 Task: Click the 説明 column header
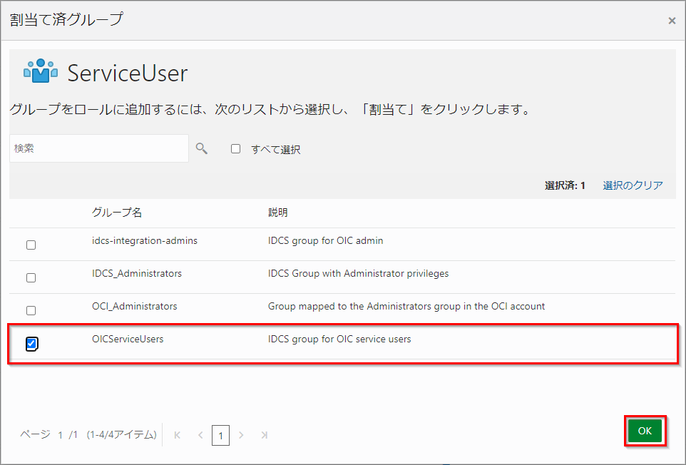tap(278, 213)
